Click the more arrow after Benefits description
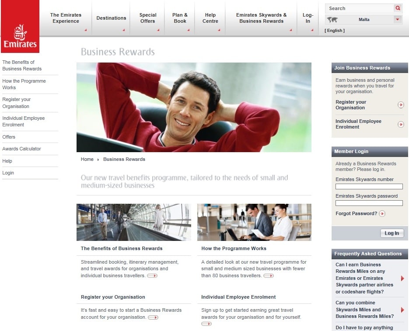This screenshot has height=331, width=409. tap(152, 276)
